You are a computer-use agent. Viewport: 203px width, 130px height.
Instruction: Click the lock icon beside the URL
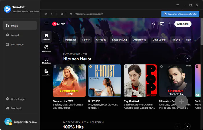[71, 14]
